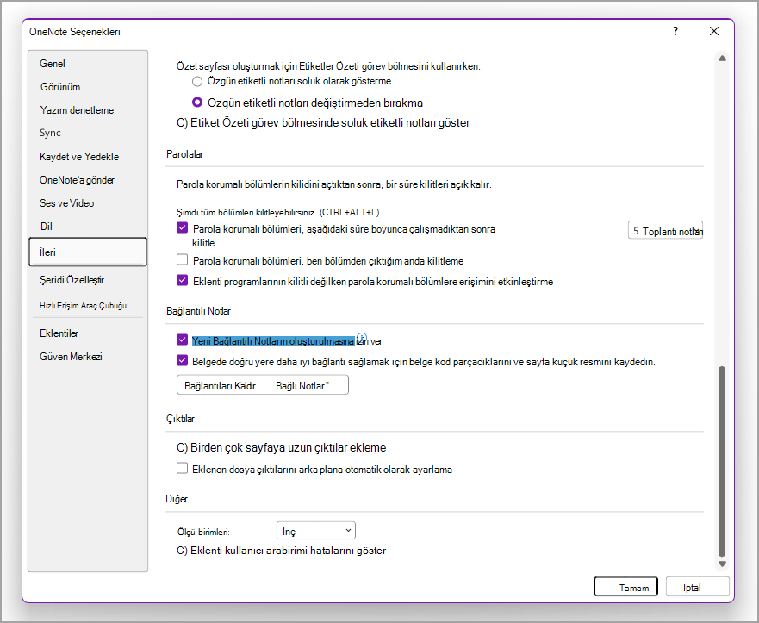Enable 'Eklenen dosya çıktılarını arka plana' checkbox
Viewport: 759px width, 623px height.
point(182,468)
